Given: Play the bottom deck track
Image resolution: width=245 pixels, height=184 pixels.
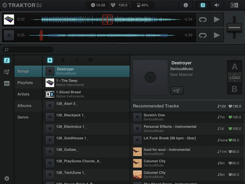Looking at the screenshot, I should click(217, 35).
